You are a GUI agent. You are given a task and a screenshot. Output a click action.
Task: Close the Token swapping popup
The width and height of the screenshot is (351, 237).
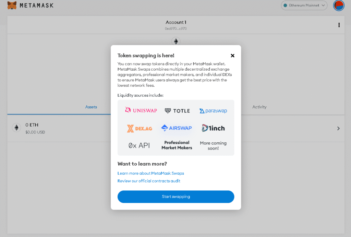tap(232, 56)
